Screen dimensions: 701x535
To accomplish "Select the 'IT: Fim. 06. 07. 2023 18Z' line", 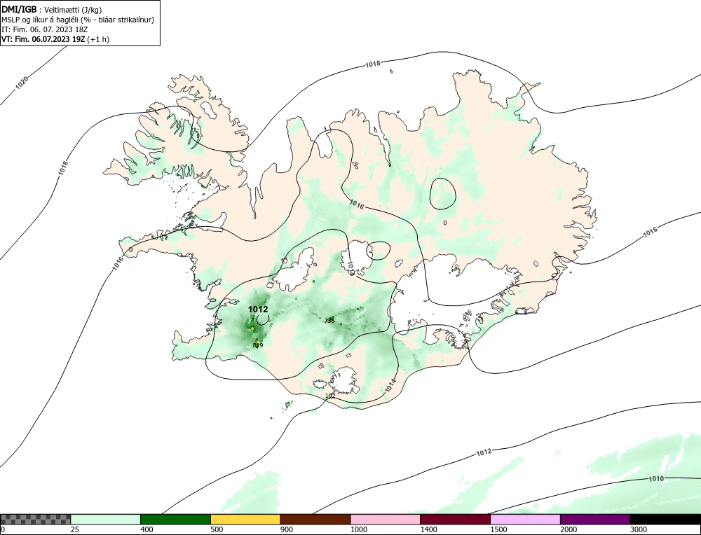I will click(45, 29).
